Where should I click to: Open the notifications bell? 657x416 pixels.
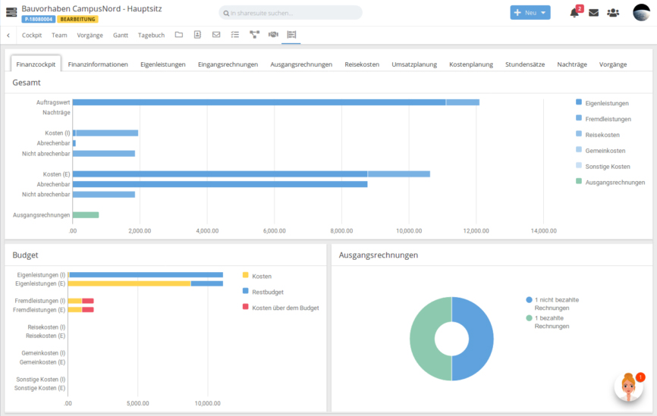coord(574,13)
